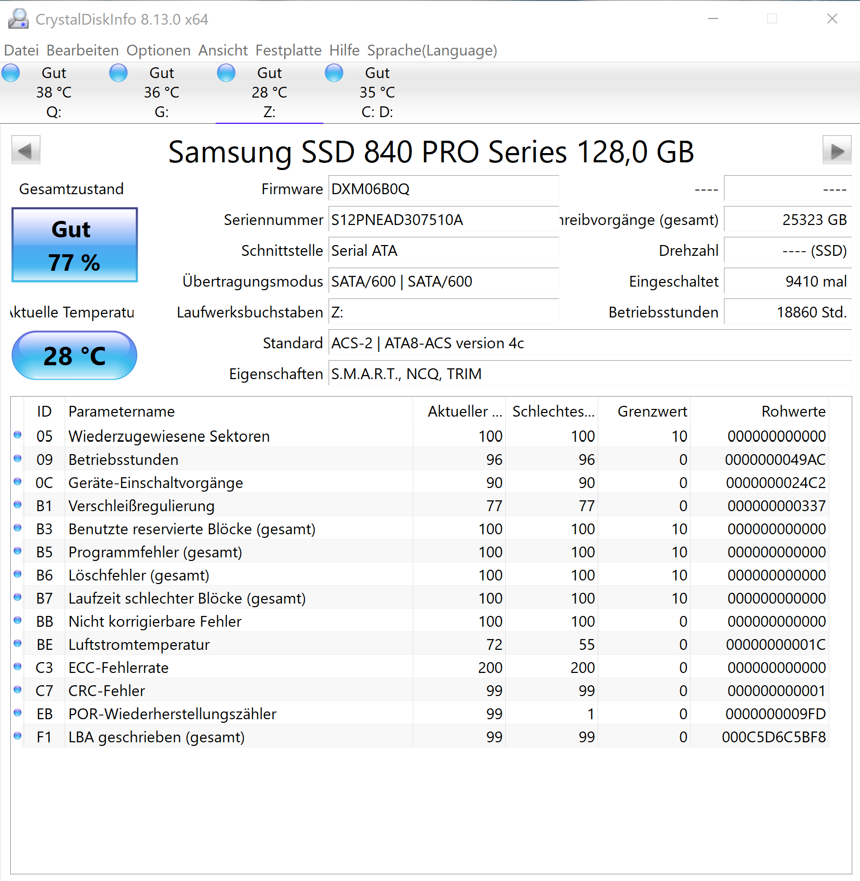Click status dot for Benutzte reservierte Blöcke row

click(17, 528)
